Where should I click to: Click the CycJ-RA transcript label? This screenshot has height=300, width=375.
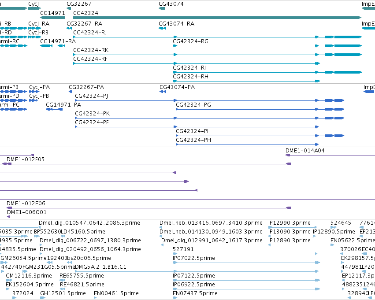point(39,24)
